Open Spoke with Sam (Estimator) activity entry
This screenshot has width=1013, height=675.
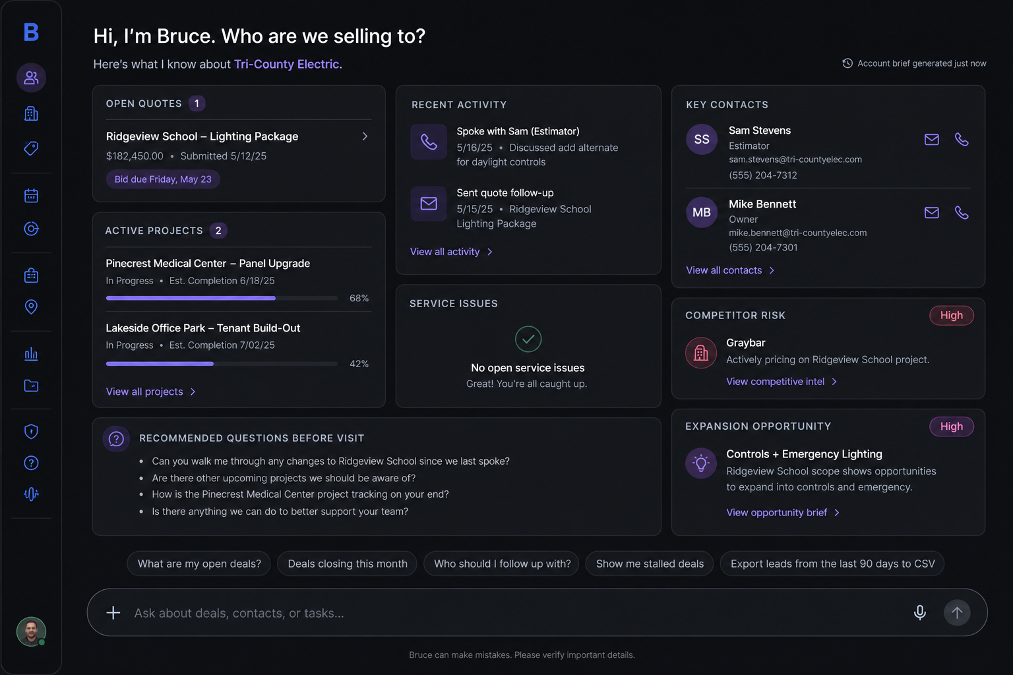pos(518,131)
